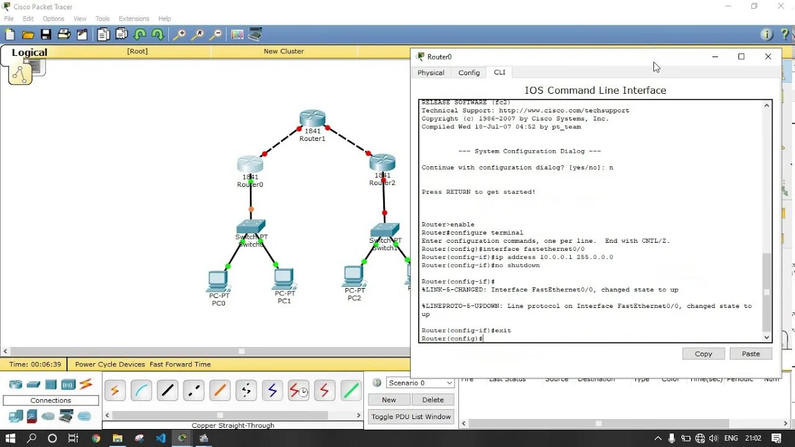
Task: Select the CLI tab in Router0 window
Action: coord(499,72)
